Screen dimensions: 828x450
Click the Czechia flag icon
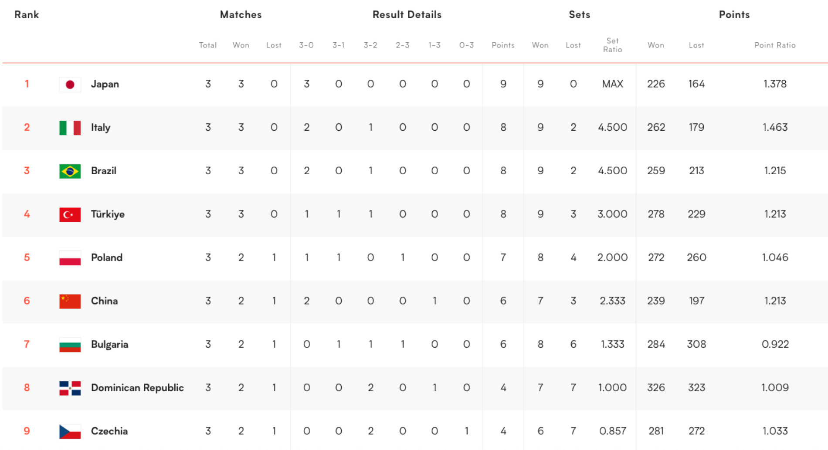[70, 431]
